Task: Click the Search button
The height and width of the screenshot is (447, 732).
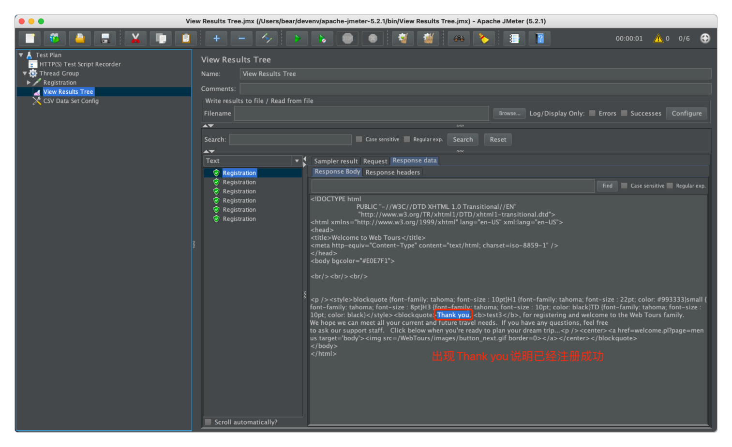Action: (463, 139)
